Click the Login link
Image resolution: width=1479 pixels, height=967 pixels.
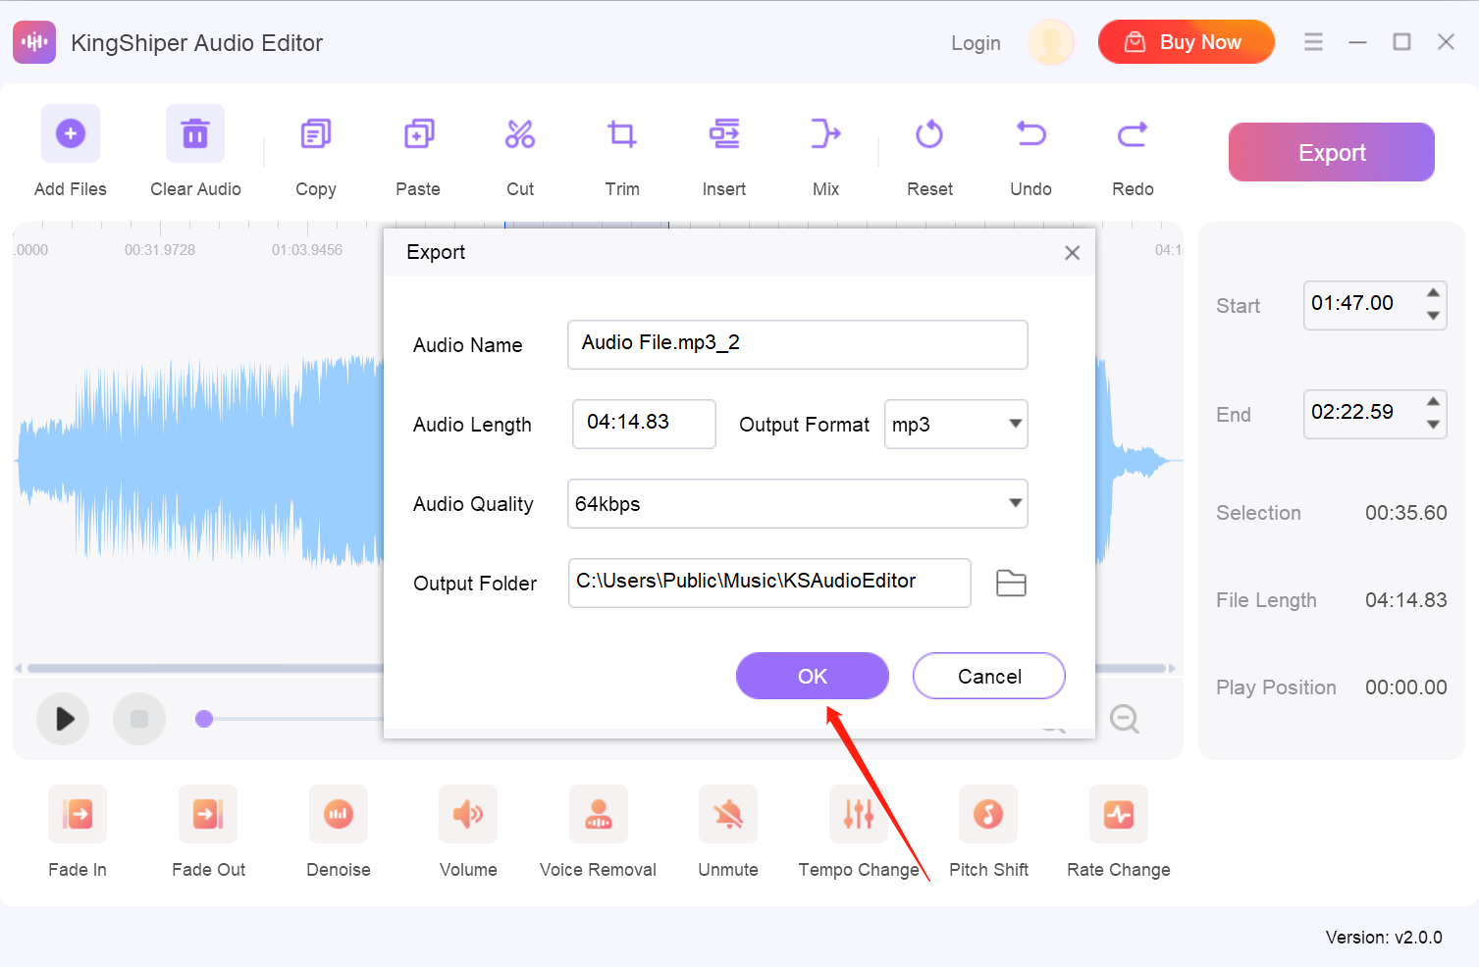tap(976, 43)
